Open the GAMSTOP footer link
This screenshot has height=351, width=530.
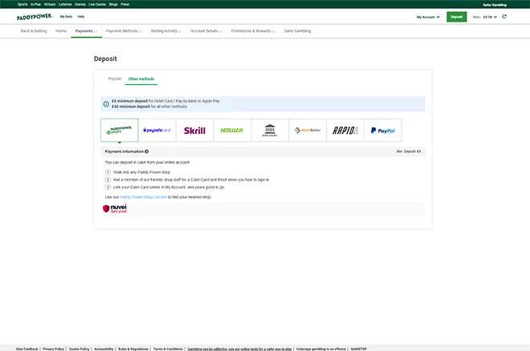[x=359, y=349]
